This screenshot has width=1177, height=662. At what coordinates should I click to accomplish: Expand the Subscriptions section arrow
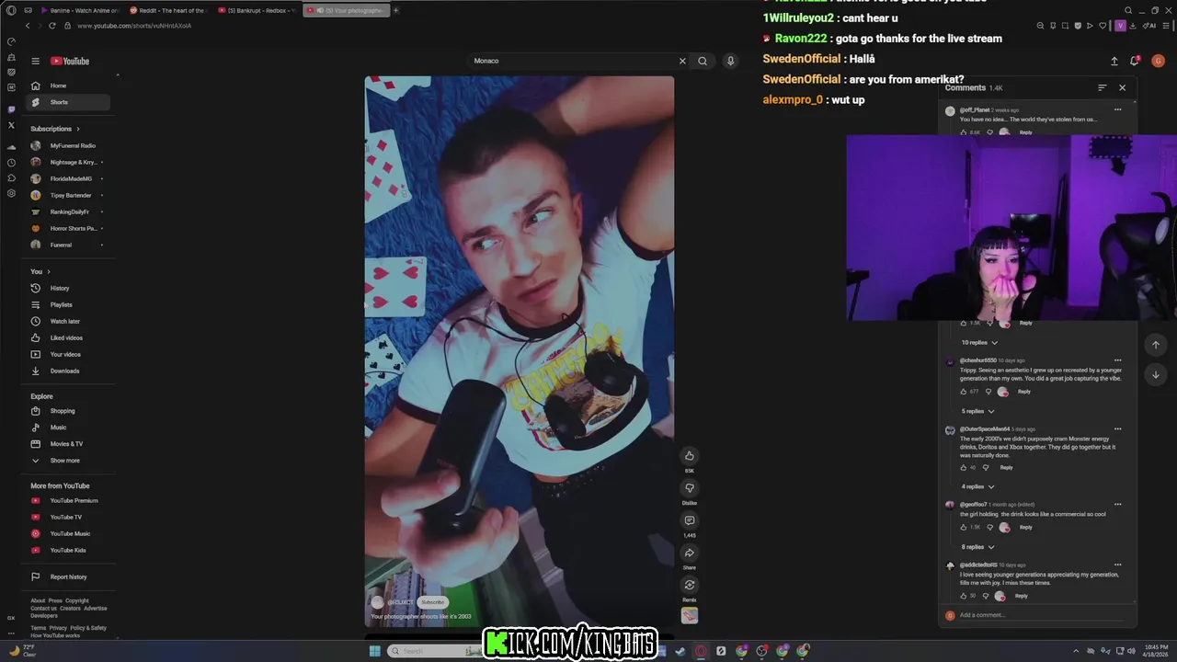click(x=77, y=129)
